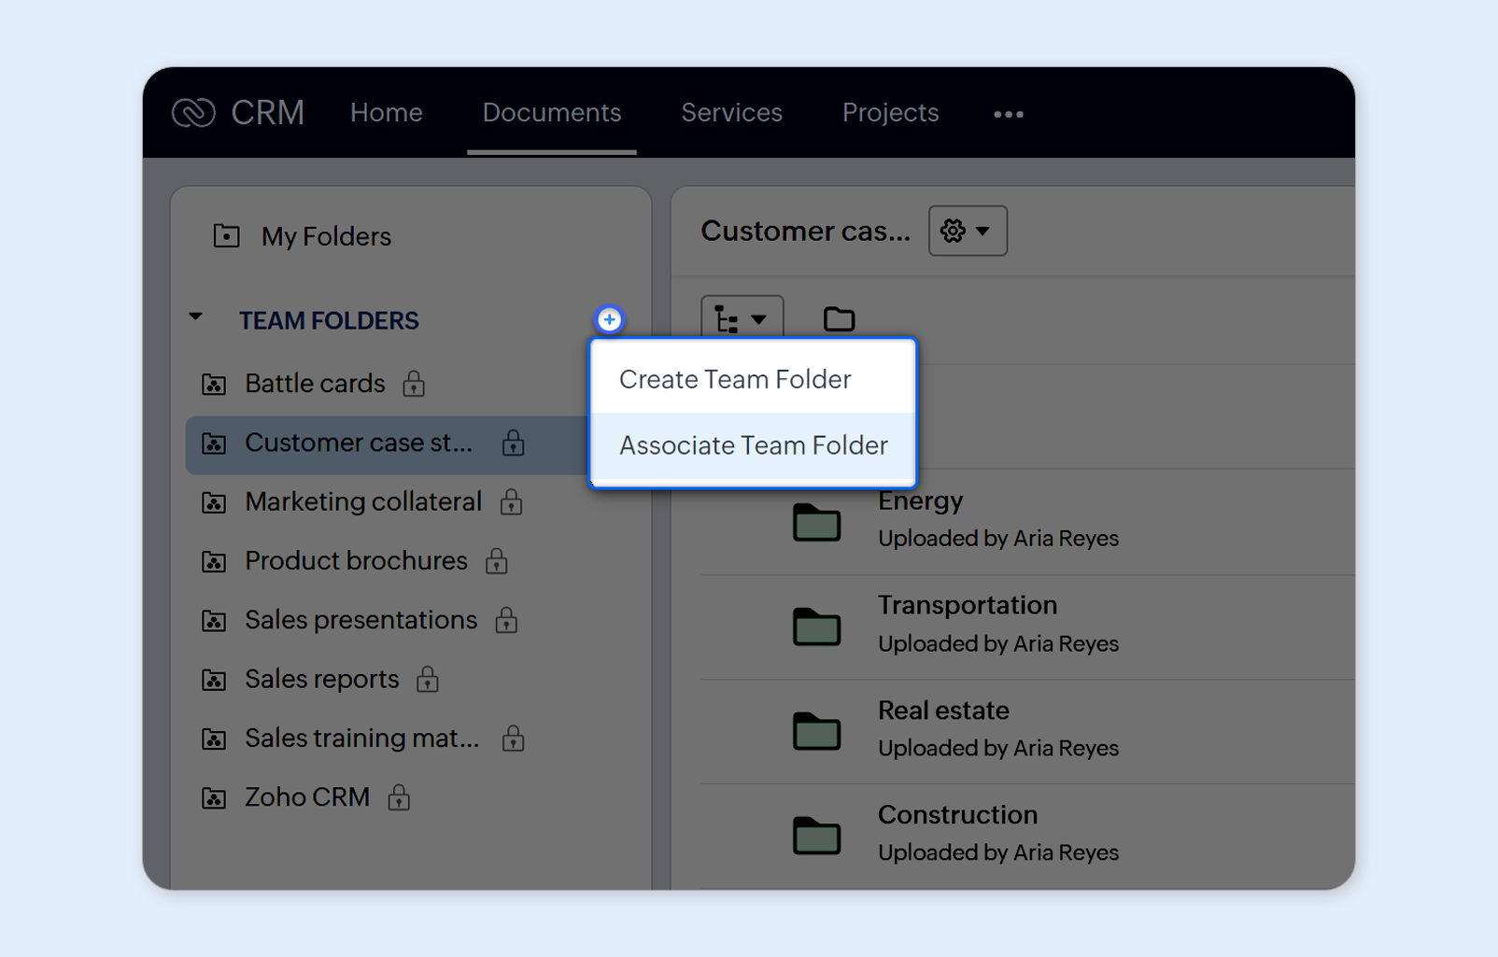Open the Real estate folder
This screenshot has width=1498, height=957.
pyautogui.click(x=942, y=711)
